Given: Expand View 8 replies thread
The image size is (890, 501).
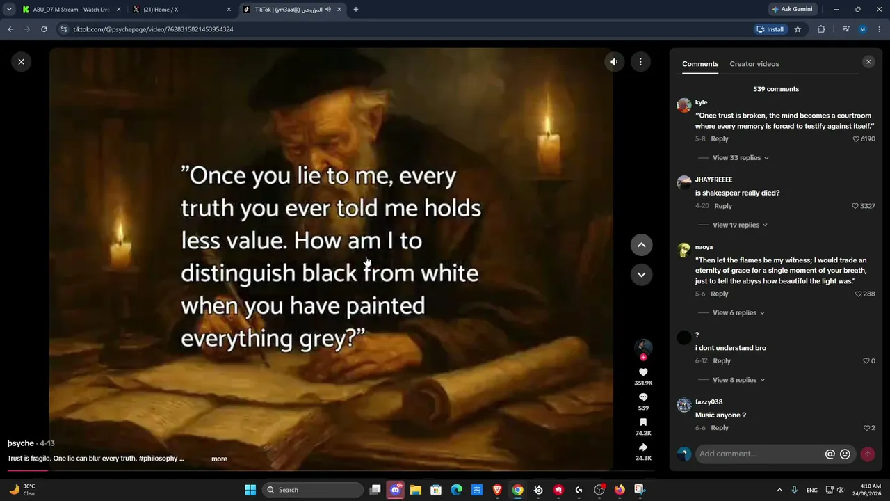Looking at the screenshot, I should (738, 380).
